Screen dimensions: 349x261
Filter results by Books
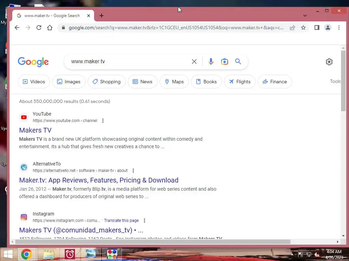[206, 82]
